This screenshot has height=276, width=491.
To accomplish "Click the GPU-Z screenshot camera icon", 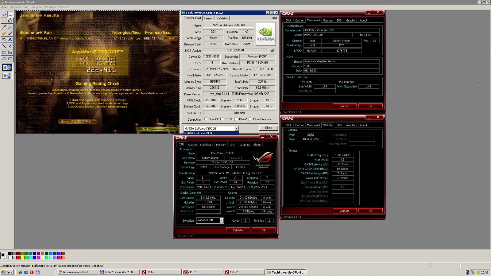I will click(274, 18).
